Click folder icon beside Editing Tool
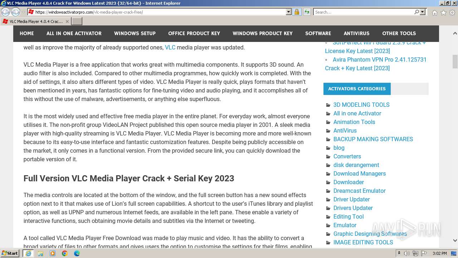 pyautogui.click(x=328, y=217)
